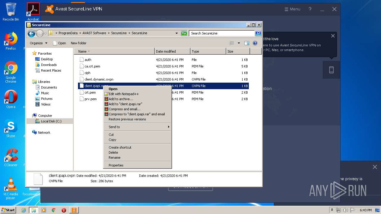Open recent pages dropdown arrow
This screenshot has width=381, height=214.
[x=45, y=34]
